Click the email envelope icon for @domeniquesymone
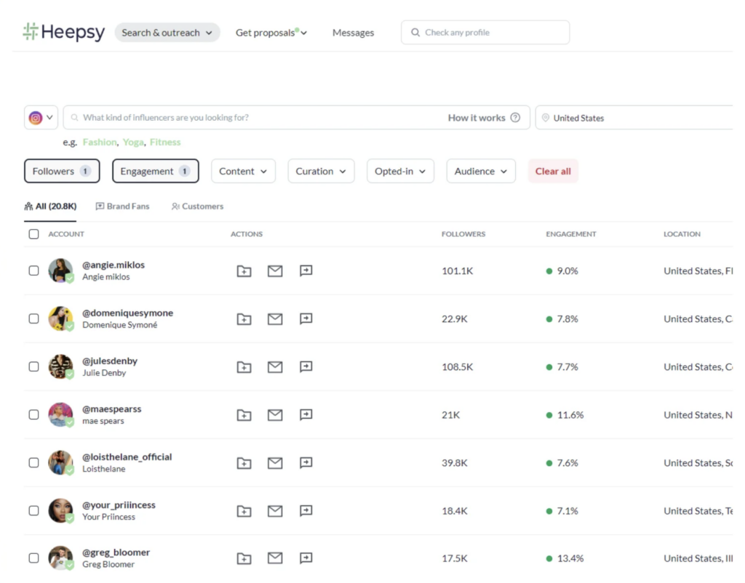Screen dimensions: 745x583 pyautogui.click(x=275, y=319)
